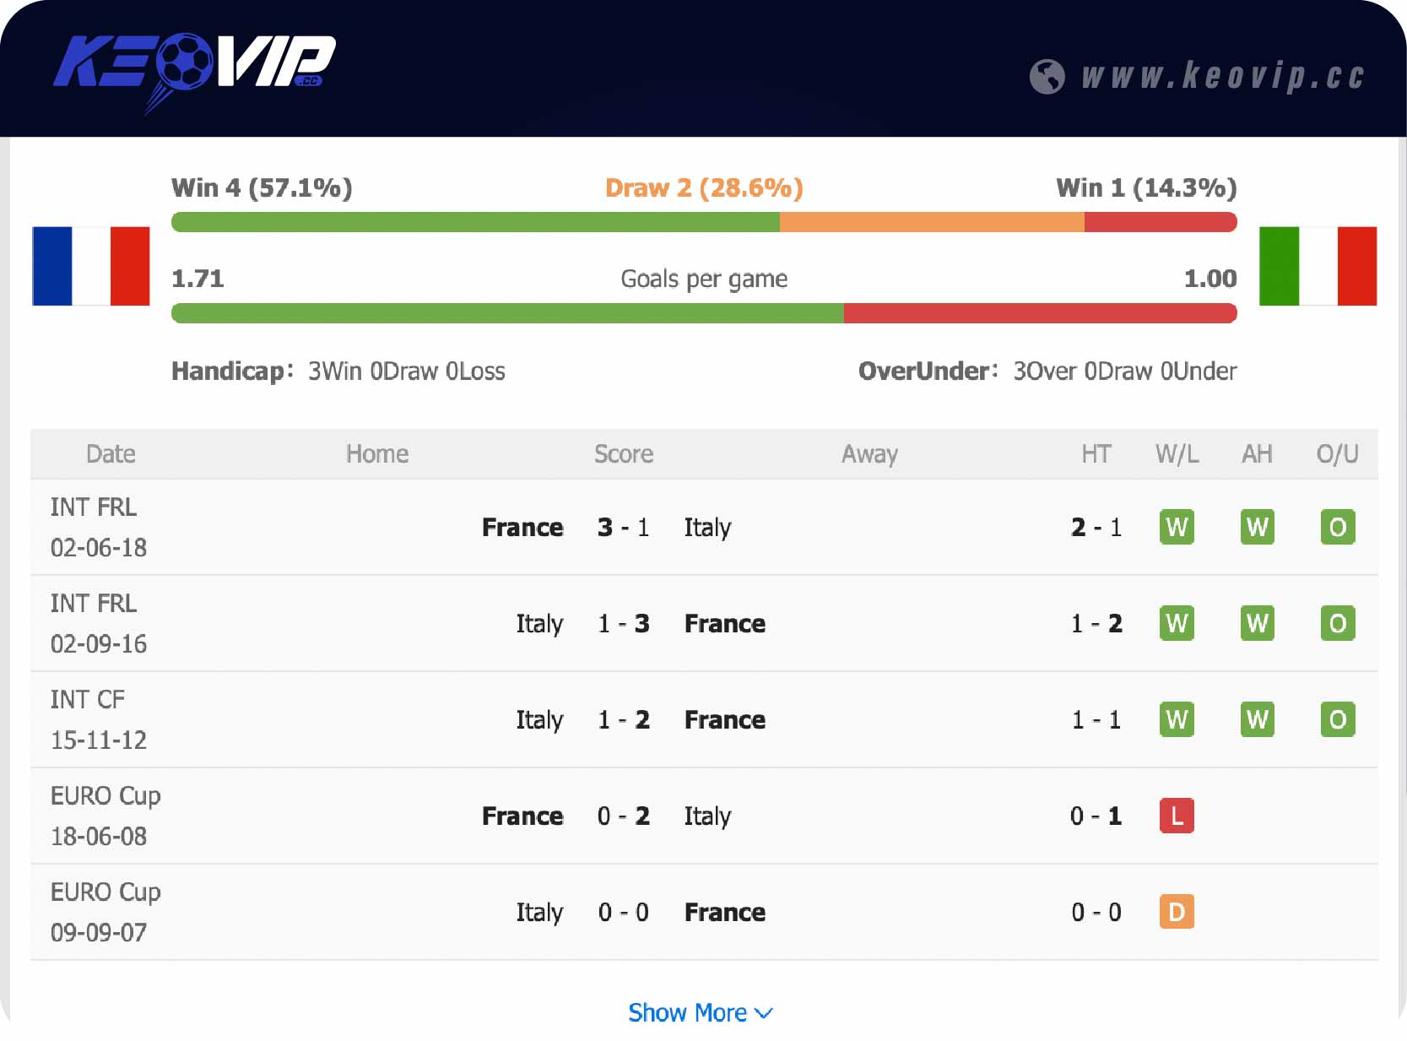Click the Score column header
The width and height of the screenshot is (1407, 1041).
[624, 454]
